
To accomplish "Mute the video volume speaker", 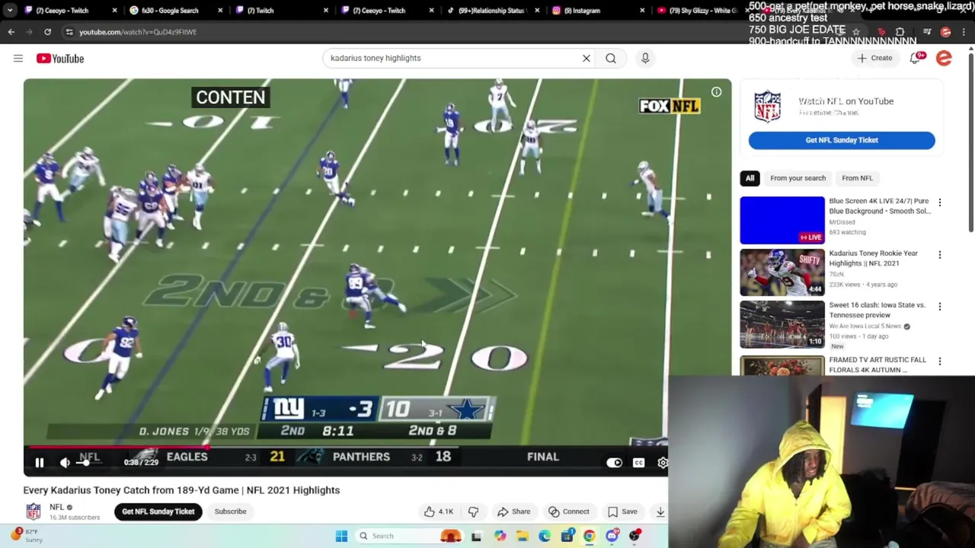I will [66, 462].
